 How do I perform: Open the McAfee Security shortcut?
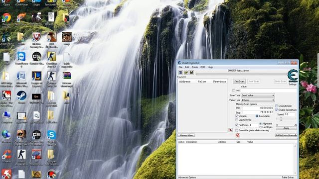36,37
